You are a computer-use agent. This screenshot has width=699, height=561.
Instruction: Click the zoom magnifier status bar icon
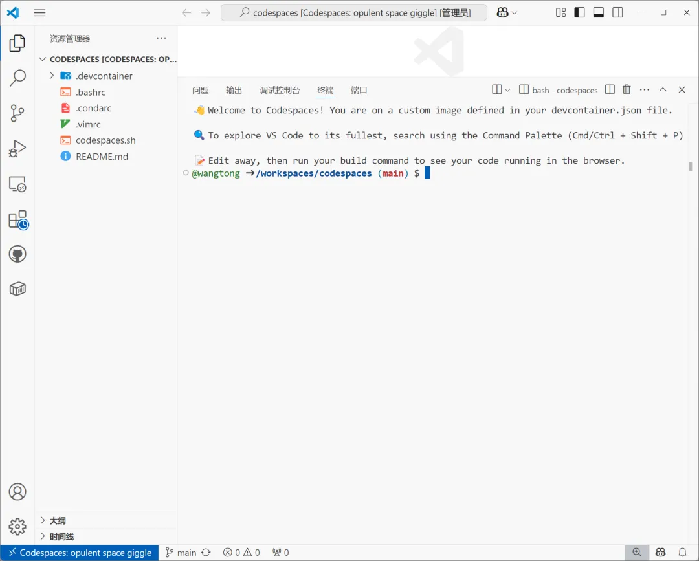point(637,553)
